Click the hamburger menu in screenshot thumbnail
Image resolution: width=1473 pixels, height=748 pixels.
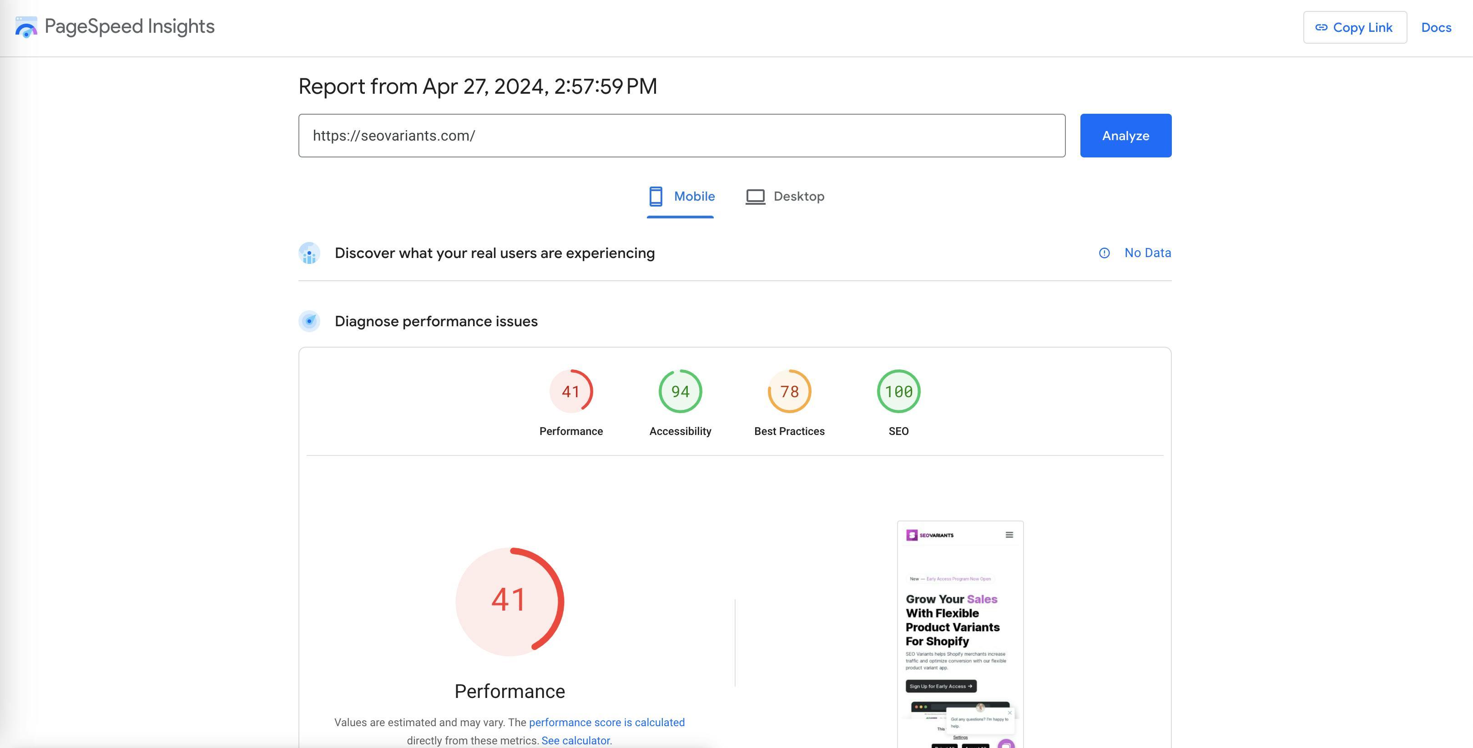coord(1009,535)
